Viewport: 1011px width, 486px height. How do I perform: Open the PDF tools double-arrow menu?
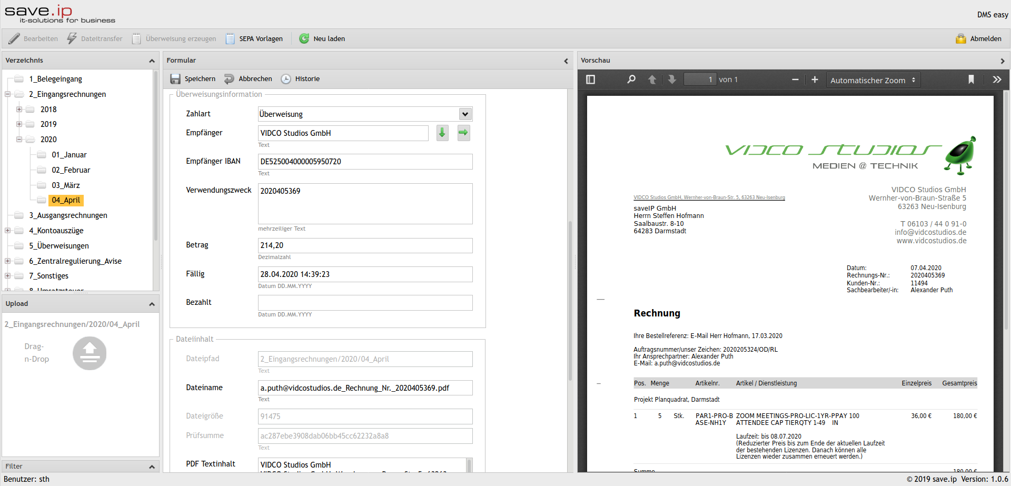coord(997,80)
